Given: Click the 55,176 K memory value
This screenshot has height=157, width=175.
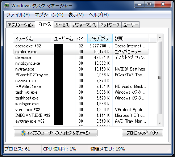Looking at the screenshot, I should click(102, 52).
